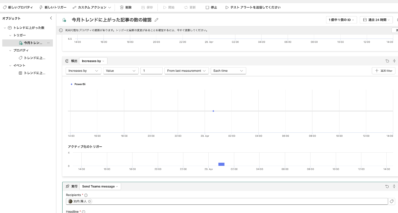Remove the 池内 隆人 recipient chip
The width and height of the screenshot is (398, 213).
(89, 201)
